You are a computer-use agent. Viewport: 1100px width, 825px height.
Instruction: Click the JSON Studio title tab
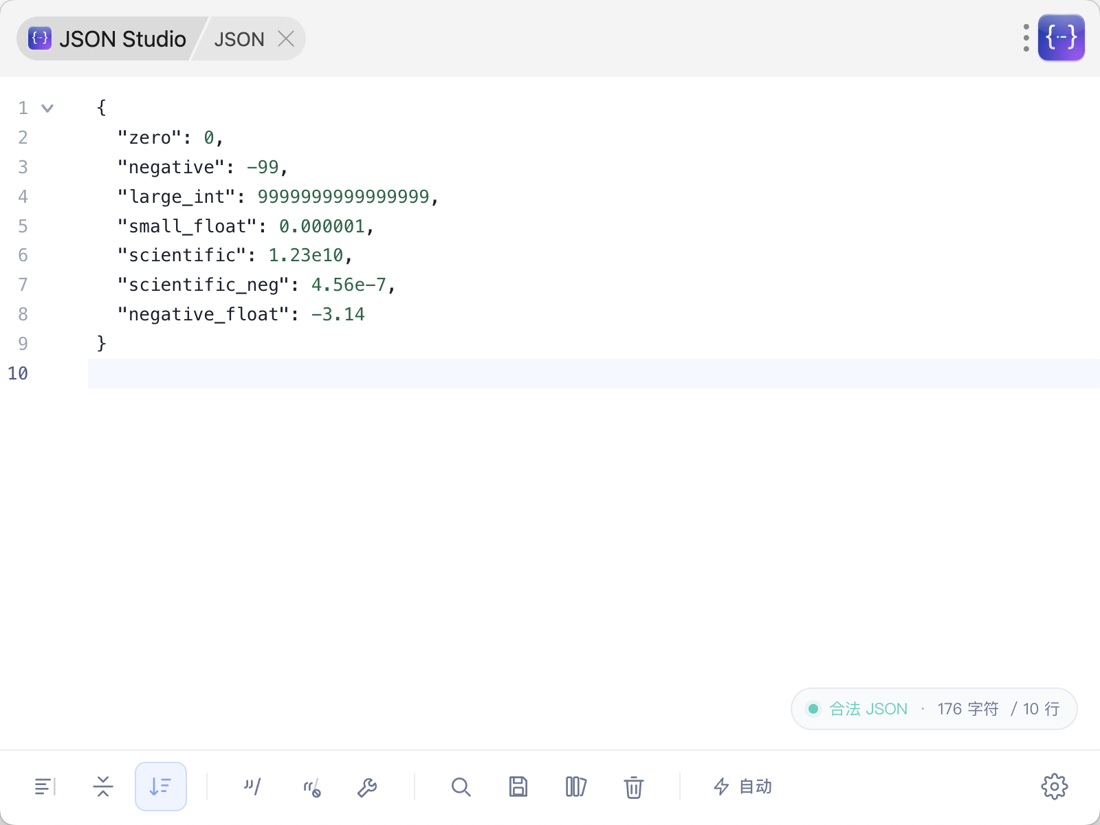click(x=109, y=39)
